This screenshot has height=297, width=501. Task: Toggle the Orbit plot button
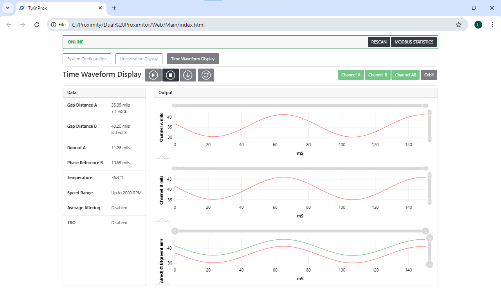tap(429, 75)
